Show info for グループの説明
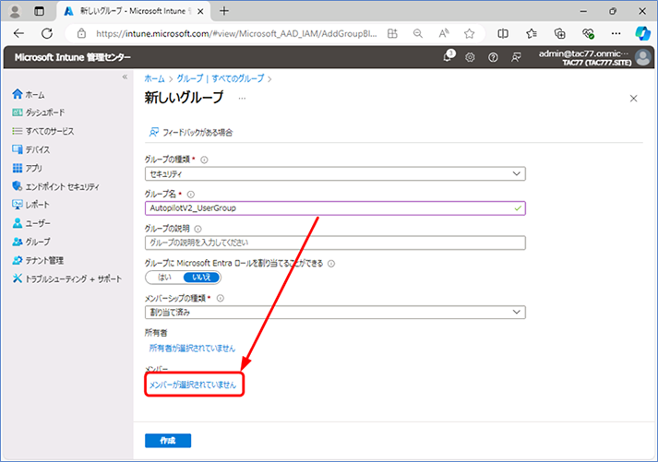The width and height of the screenshot is (658, 462). coord(197,229)
